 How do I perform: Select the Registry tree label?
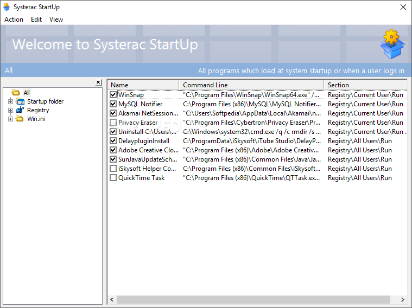click(38, 110)
